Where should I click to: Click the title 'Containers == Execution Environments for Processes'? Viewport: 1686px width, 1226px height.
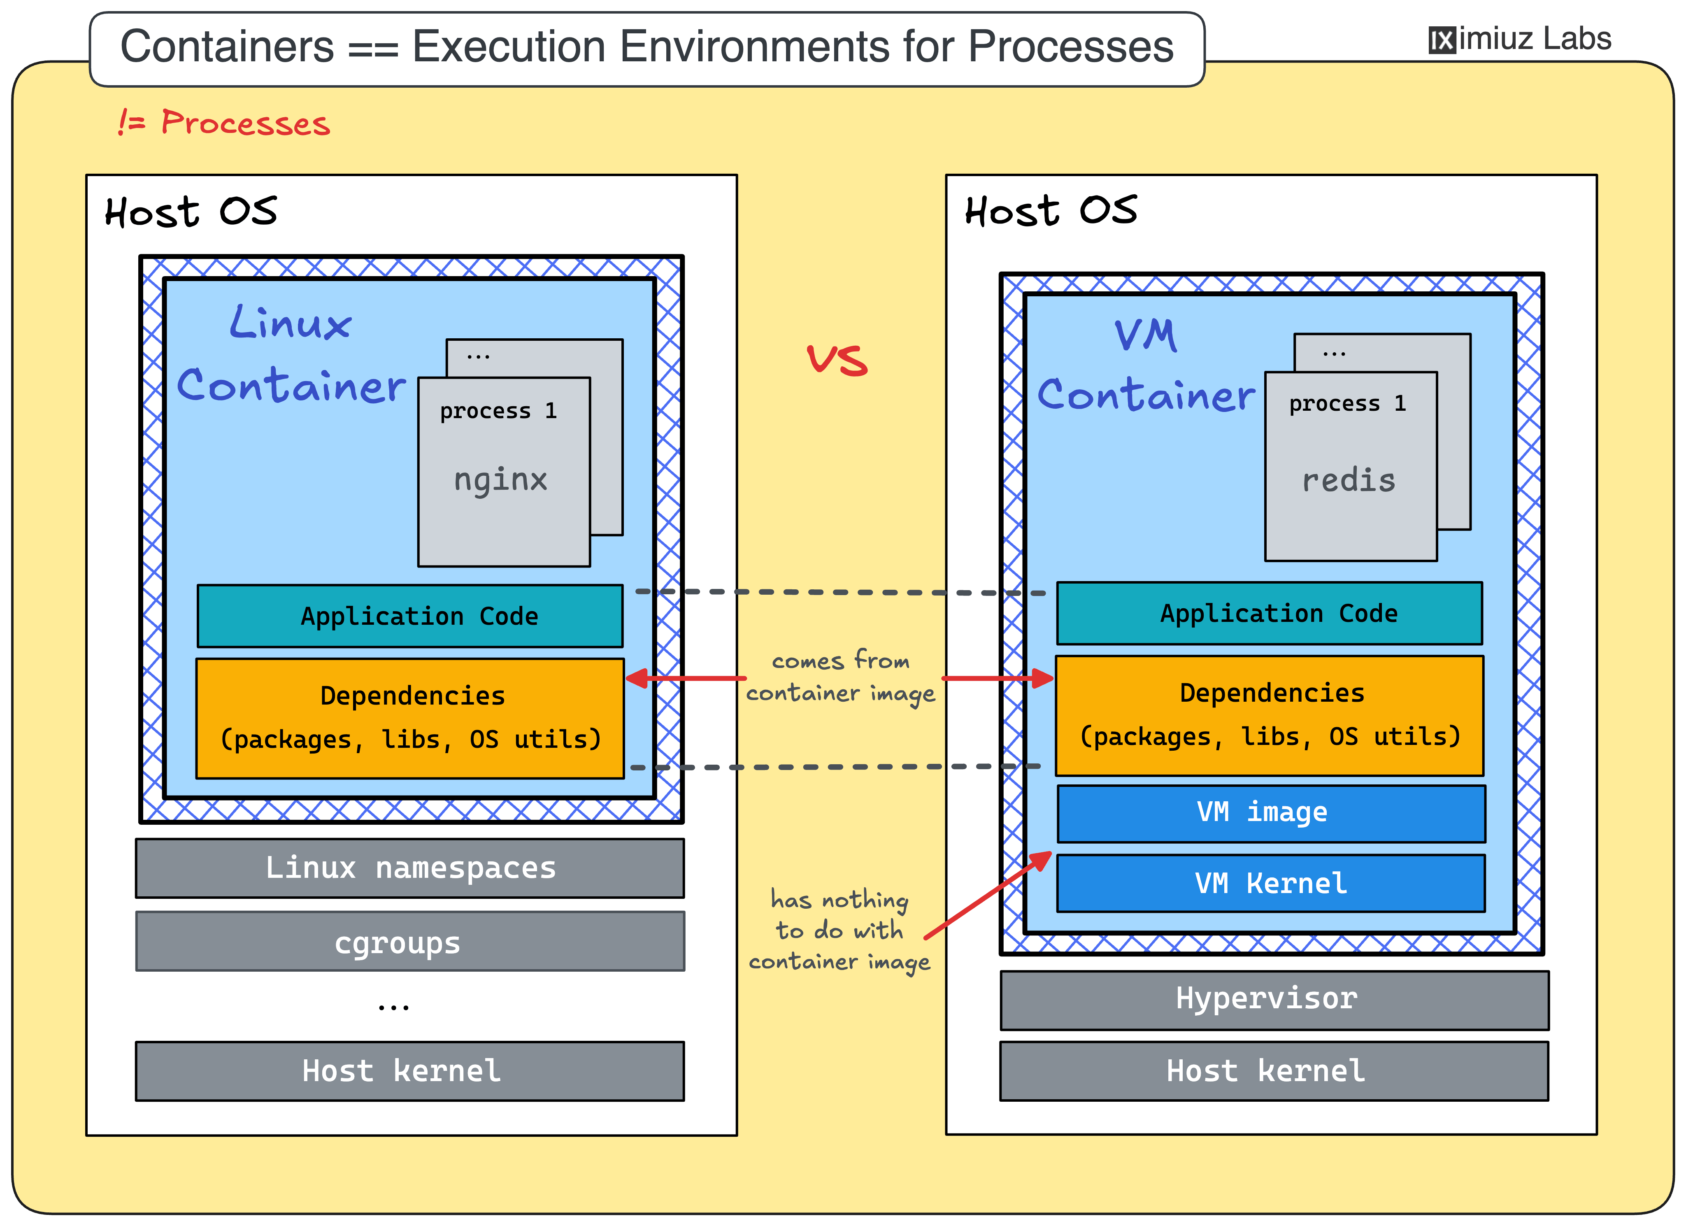pyautogui.click(x=647, y=48)
